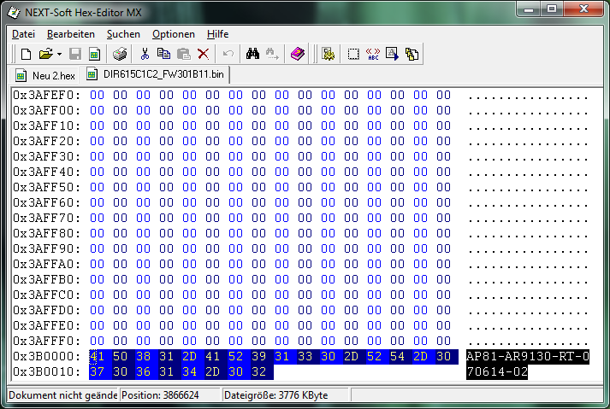Open the Bearbeiten menu

coord(71,34)
